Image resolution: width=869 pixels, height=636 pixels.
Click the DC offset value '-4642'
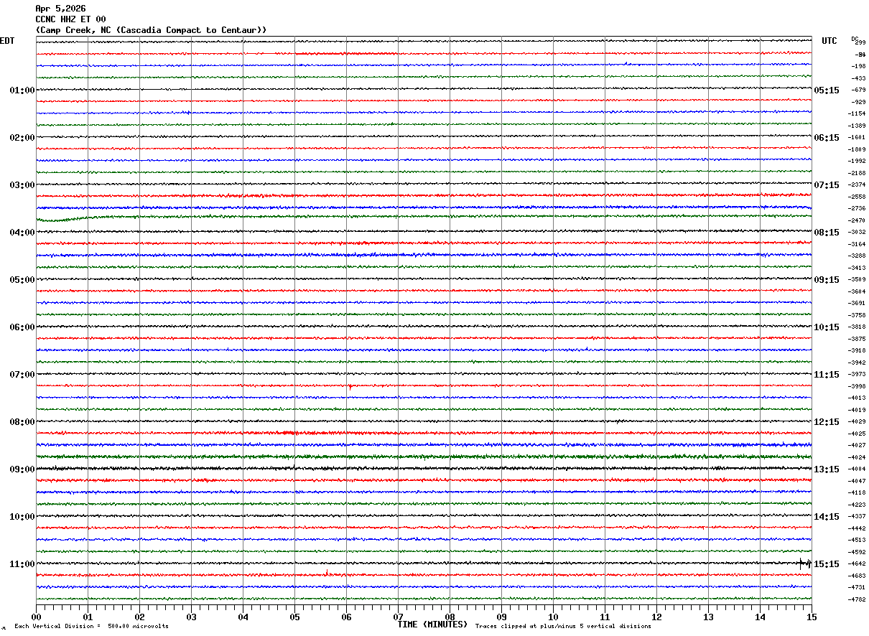(858, 564)
